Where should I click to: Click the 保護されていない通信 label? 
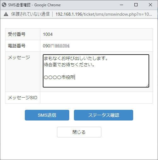(x=30, y=14)
